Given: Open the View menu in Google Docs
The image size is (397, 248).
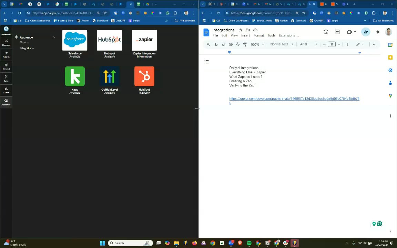Looking at the screenshot, I should pyautogui.click(x=234, y=35).
